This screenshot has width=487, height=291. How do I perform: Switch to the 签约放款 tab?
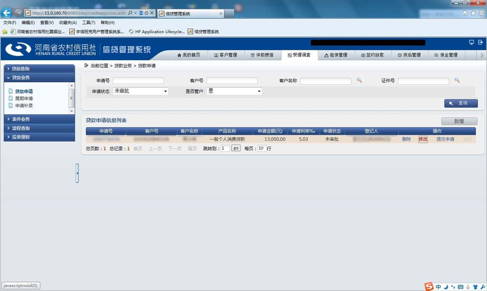coord(373,55)
